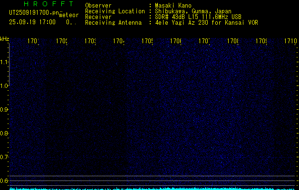Viewport: 299px width, 190px height.
Task: Click the kHz axis unit label
Action: 5,39
